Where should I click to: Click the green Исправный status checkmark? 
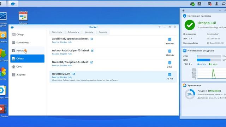click(x=190, y=25)
